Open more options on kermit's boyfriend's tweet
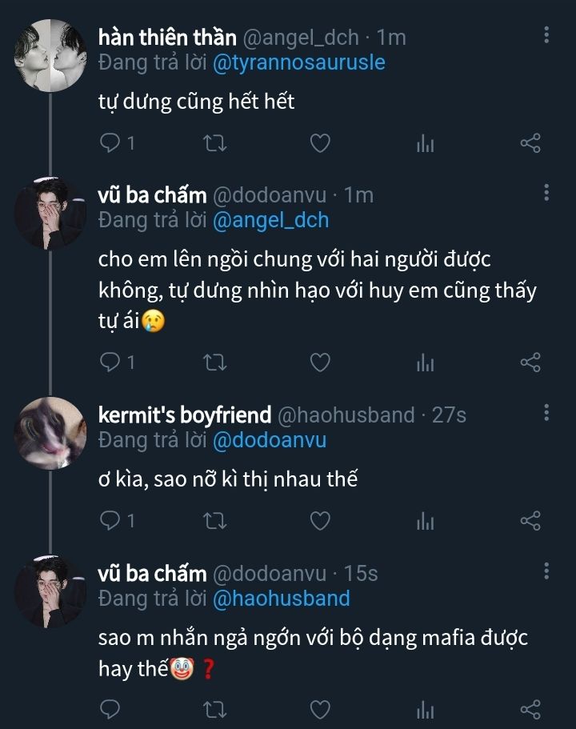576x729 pixels. point(546,413)
